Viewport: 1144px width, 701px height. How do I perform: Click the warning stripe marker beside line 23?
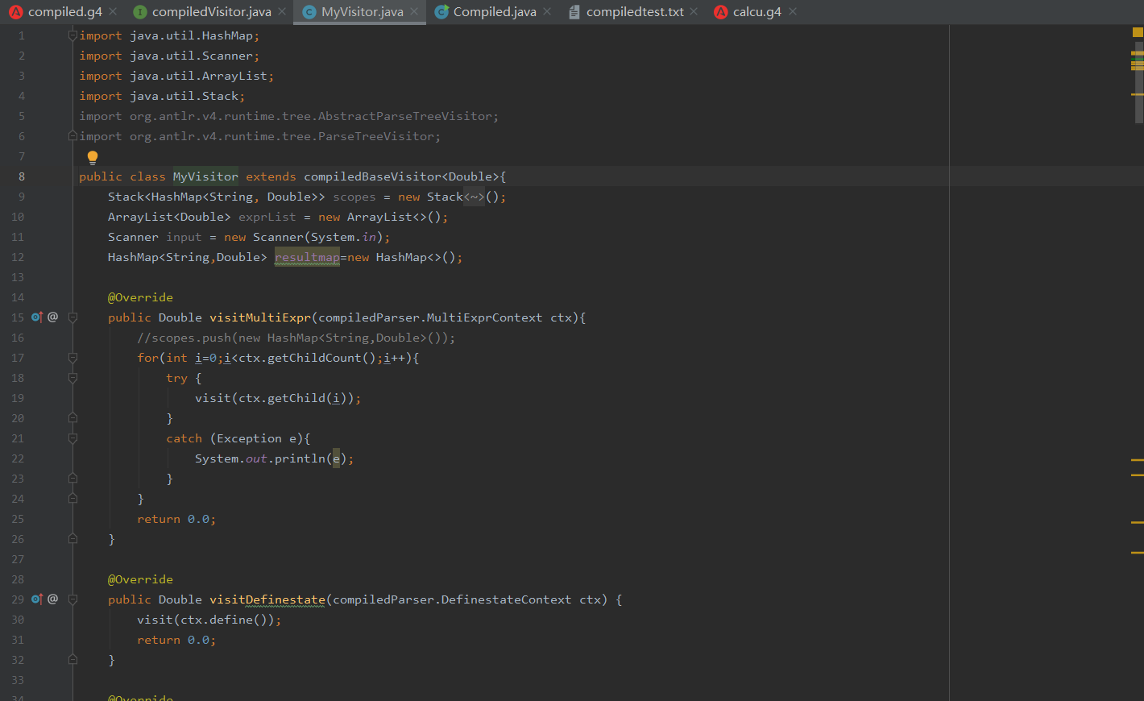(x=1138, y=475)
